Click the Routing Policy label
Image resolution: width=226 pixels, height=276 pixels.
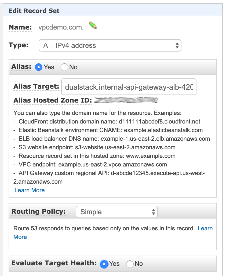[x=39, y=211]
